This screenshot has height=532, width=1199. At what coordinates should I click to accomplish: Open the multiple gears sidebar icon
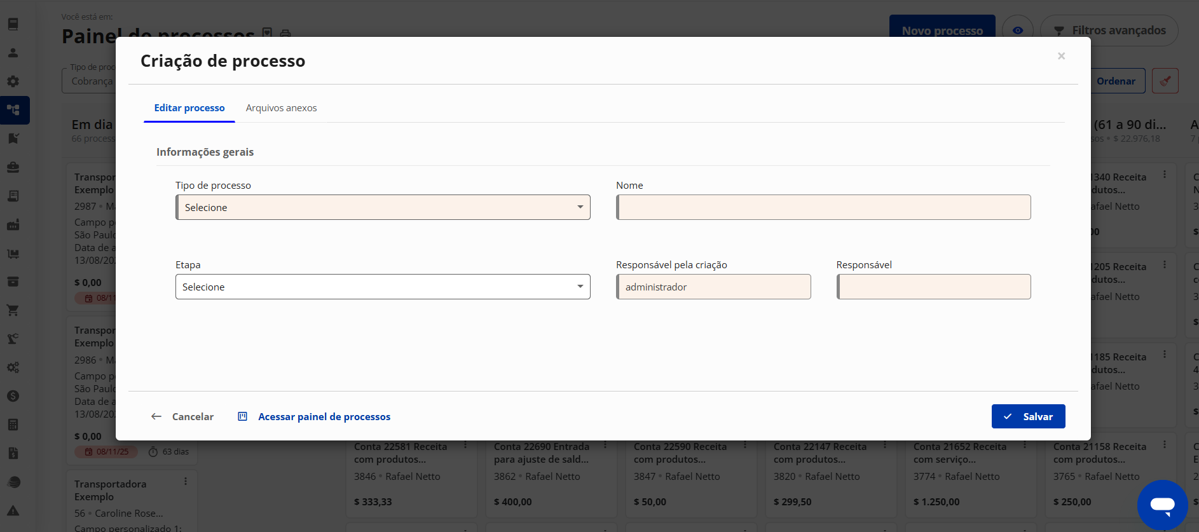(13, 367)
